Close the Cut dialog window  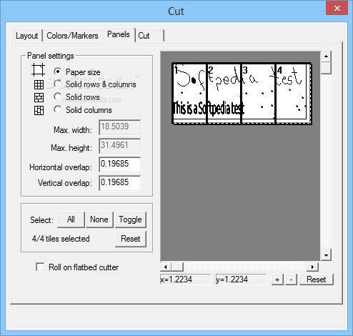pyautogui.click(x=337, y=9)
